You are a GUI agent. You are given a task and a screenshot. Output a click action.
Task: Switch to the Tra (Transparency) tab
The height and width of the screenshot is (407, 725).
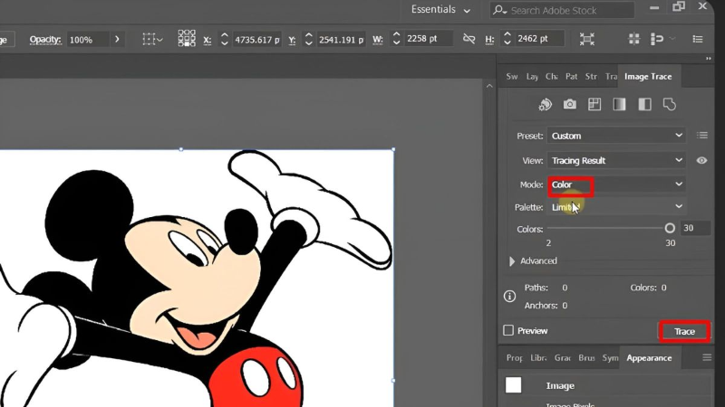point(611,77)
